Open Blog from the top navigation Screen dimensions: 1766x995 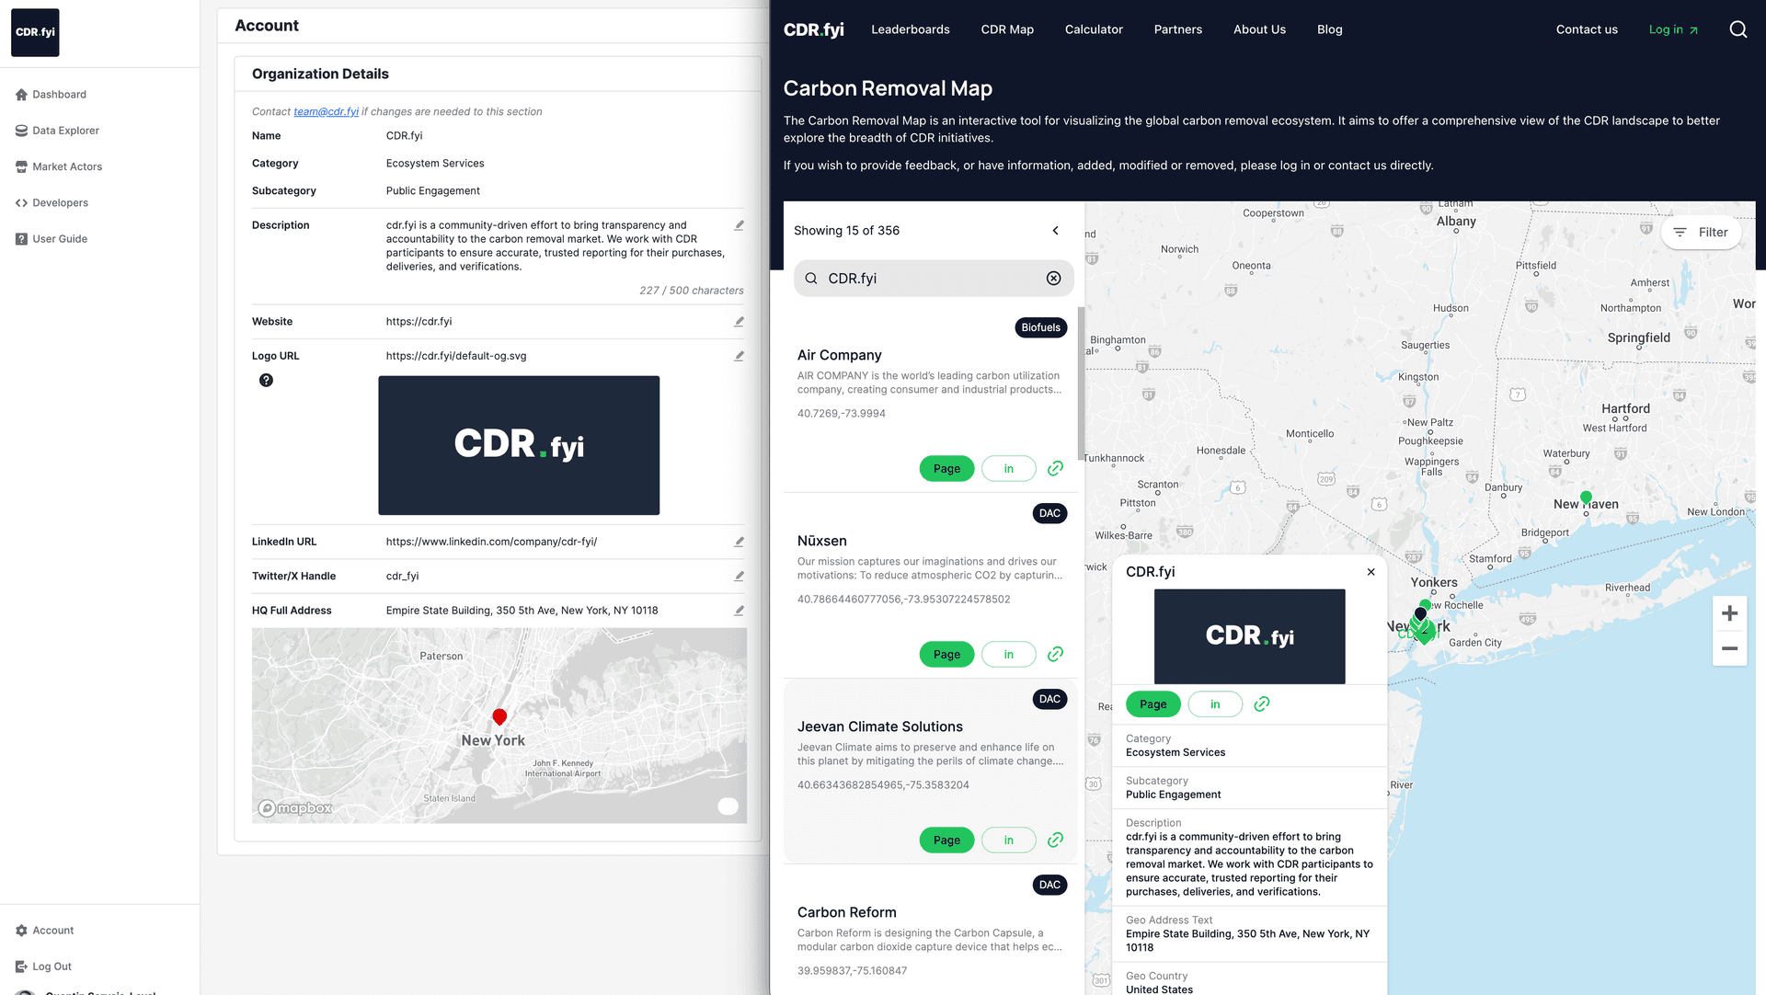(x=1329, y=29)
